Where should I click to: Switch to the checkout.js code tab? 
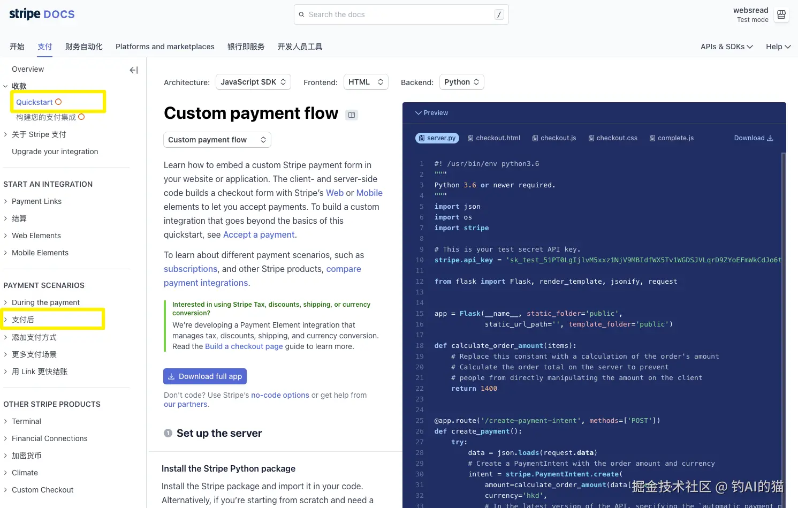click(x=554, y=138)
